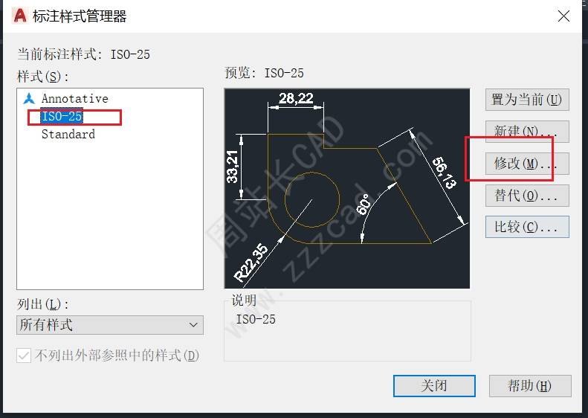
Task: Click the Annotative style blue icon
Action: [x=29, y=99]
